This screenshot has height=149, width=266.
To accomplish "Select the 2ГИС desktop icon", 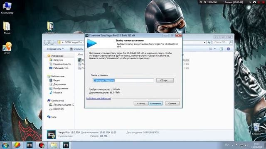I will click(7, 48).
